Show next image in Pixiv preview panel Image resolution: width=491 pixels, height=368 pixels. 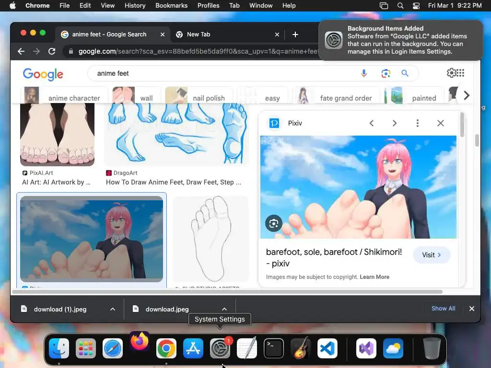coord(395,123)
